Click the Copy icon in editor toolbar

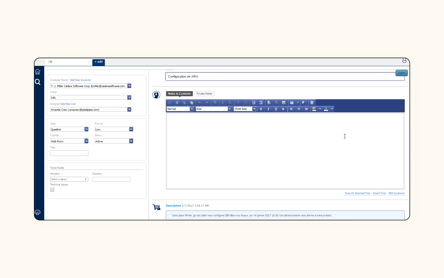click(177, 103)
